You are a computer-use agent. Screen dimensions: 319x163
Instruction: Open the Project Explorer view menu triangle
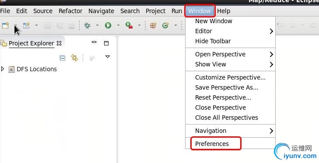tap(108, 57)
